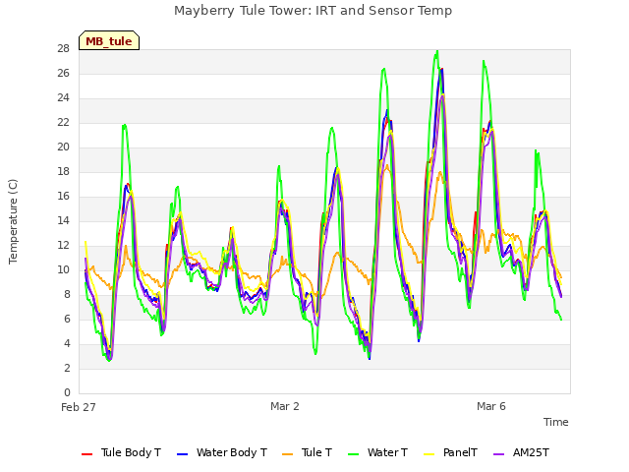Click the purple AM25T legend swatch
Screen dimensions: 629x472
click(498, 454)
